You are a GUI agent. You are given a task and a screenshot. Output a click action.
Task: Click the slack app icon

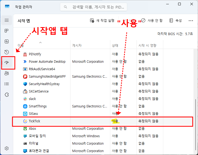click(25, 99)
